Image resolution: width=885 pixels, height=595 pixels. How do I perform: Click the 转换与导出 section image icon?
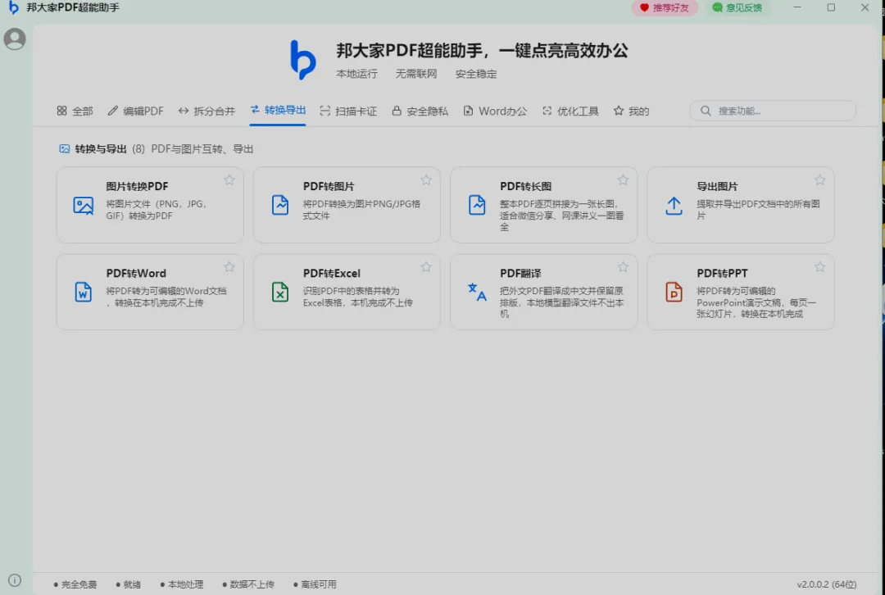tap(65, 149)
